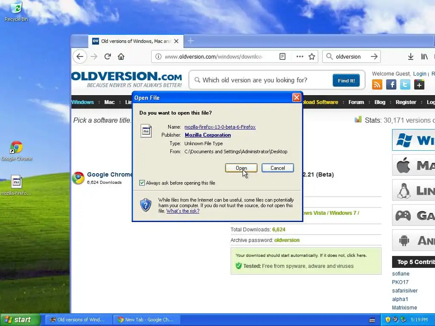This screenshot has height=326, width=435.
Task: Show site information icon in address bar
Action: [158, 56]
